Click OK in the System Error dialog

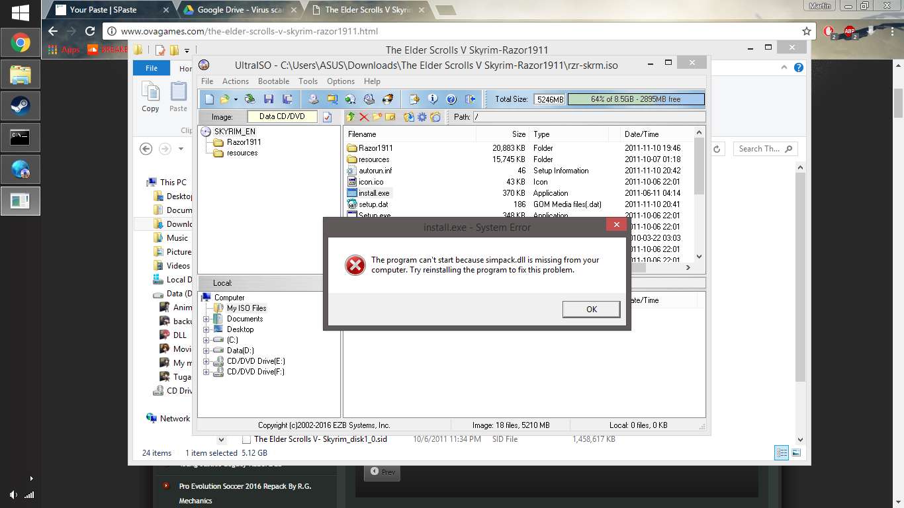point(591,309)
